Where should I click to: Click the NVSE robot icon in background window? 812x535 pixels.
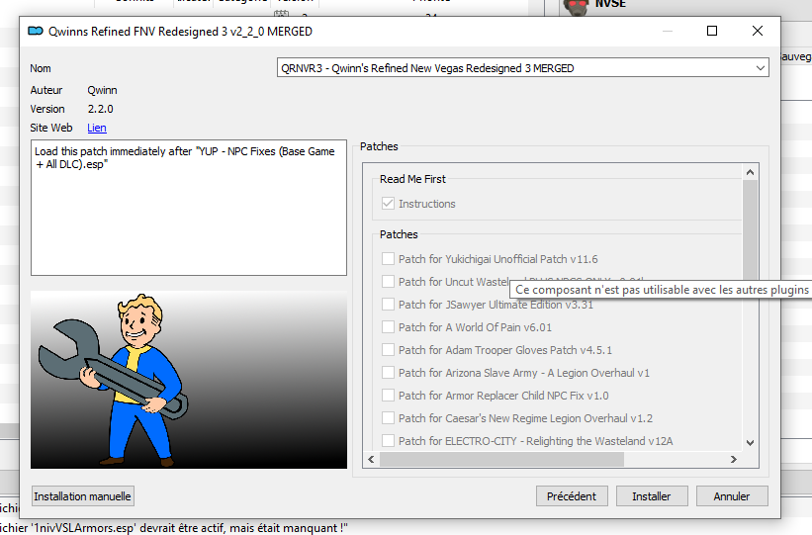(x=577, y=7)
